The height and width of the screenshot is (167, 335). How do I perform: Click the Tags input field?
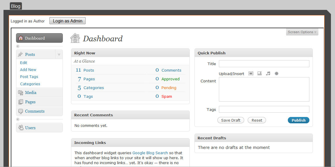coord(264,109)
